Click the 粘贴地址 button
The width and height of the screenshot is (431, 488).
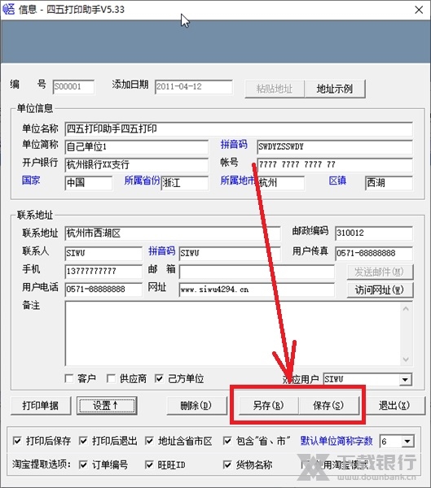pyautogui.click(x=275, y=89)
